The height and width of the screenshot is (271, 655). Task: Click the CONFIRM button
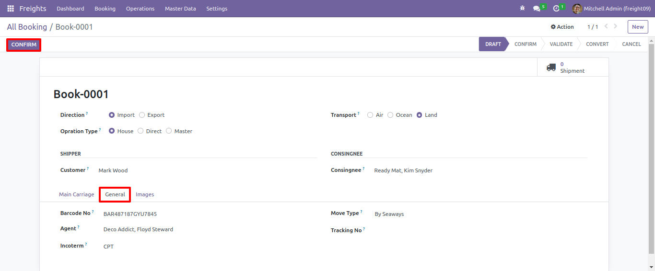tap(24, 45)
